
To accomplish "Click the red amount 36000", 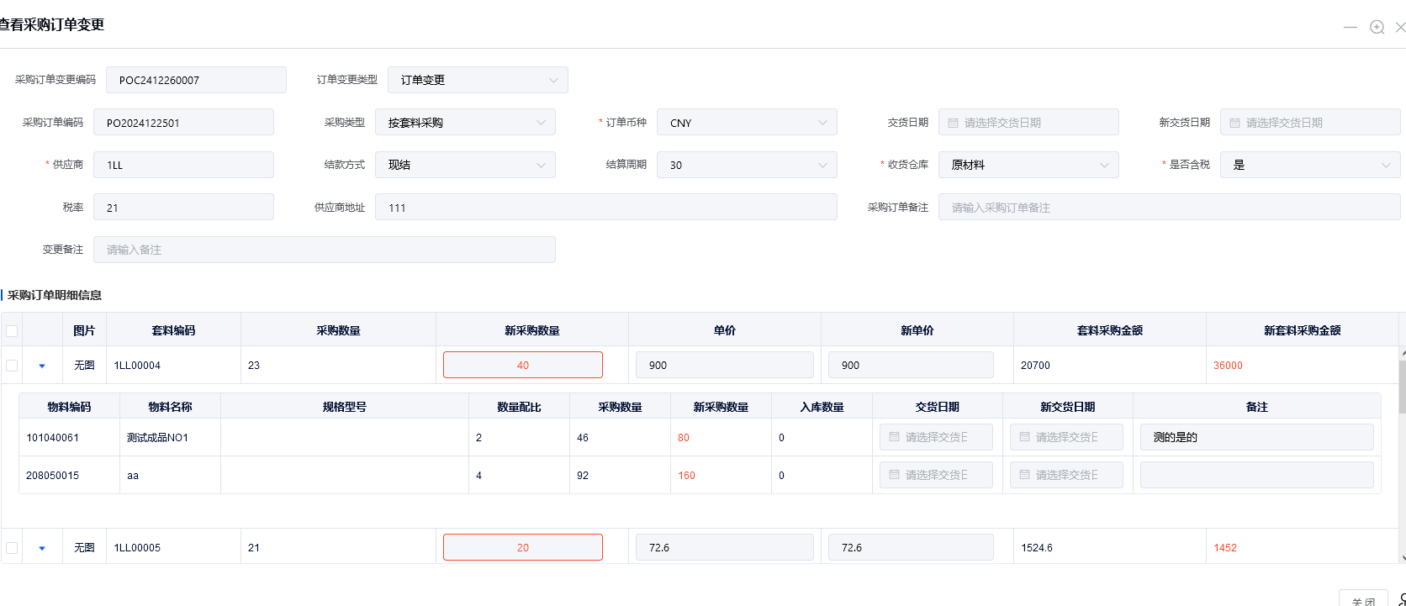I will tap(1228, 366).
